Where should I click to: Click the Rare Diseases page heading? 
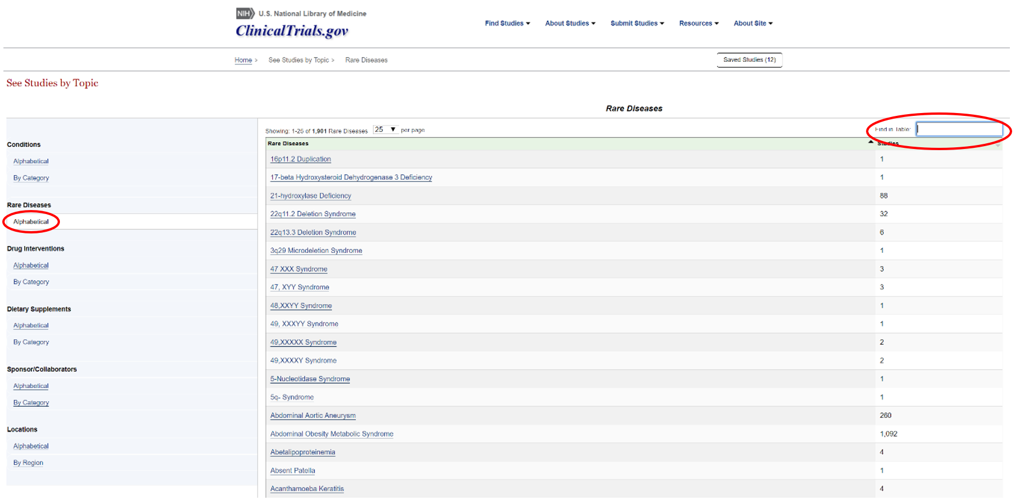coord(634,108)
